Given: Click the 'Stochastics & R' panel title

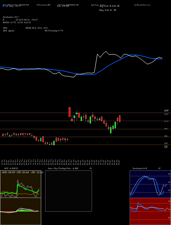Looking at the screenshot, I should click(140, 168).
